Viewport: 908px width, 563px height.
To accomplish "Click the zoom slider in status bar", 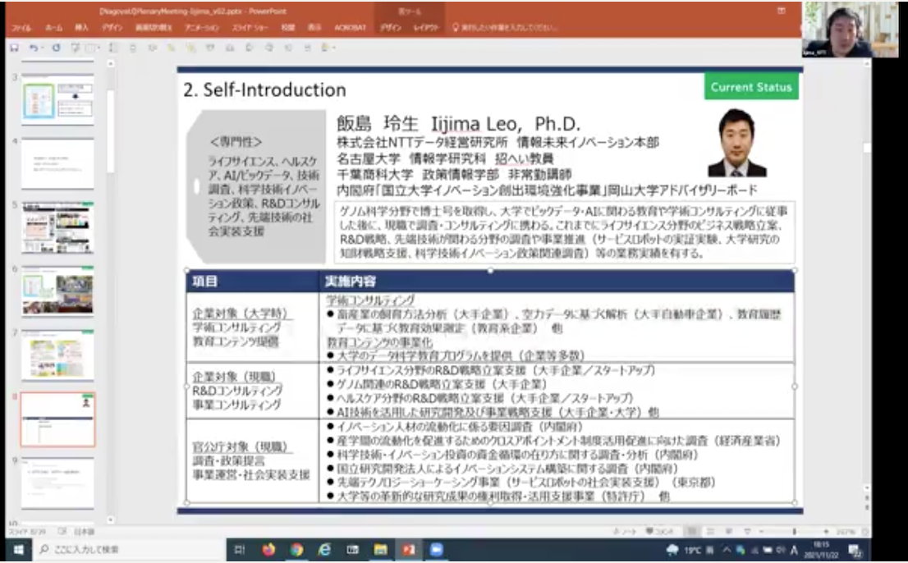I will [x=792, y=532].
